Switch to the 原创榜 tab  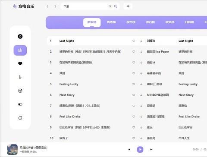tap(131, 22)
